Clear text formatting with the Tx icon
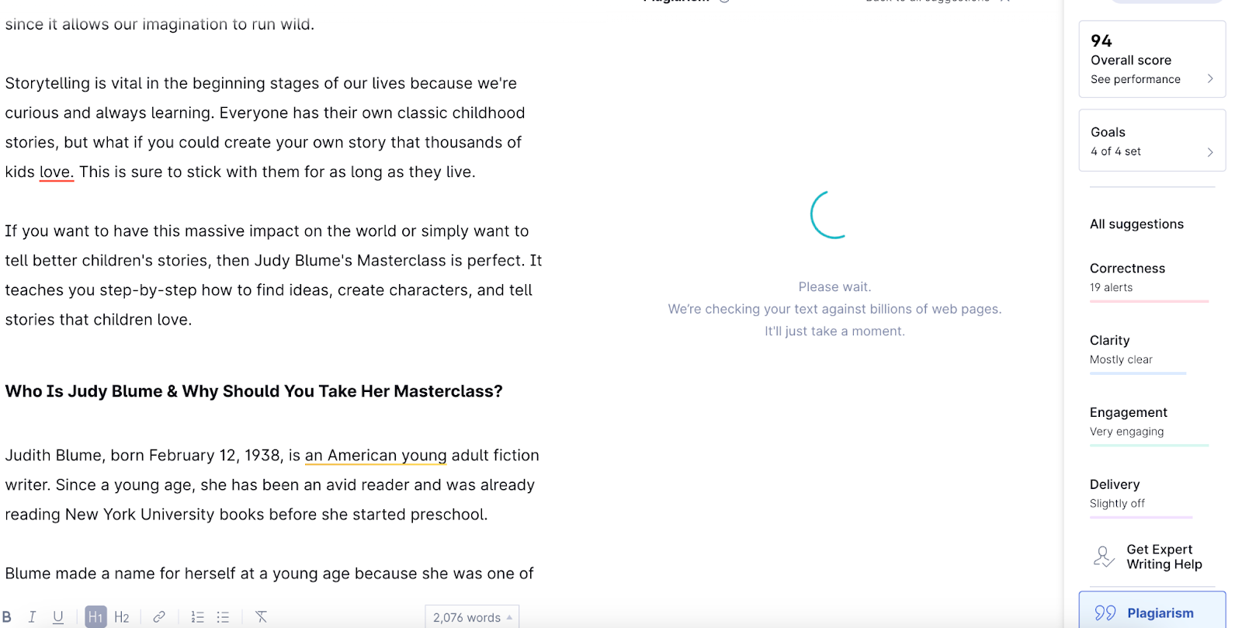This screenshot has width=1242, height=628. pos(261,617)
